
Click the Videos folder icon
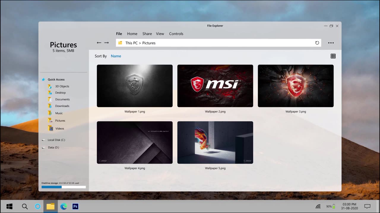50,128
